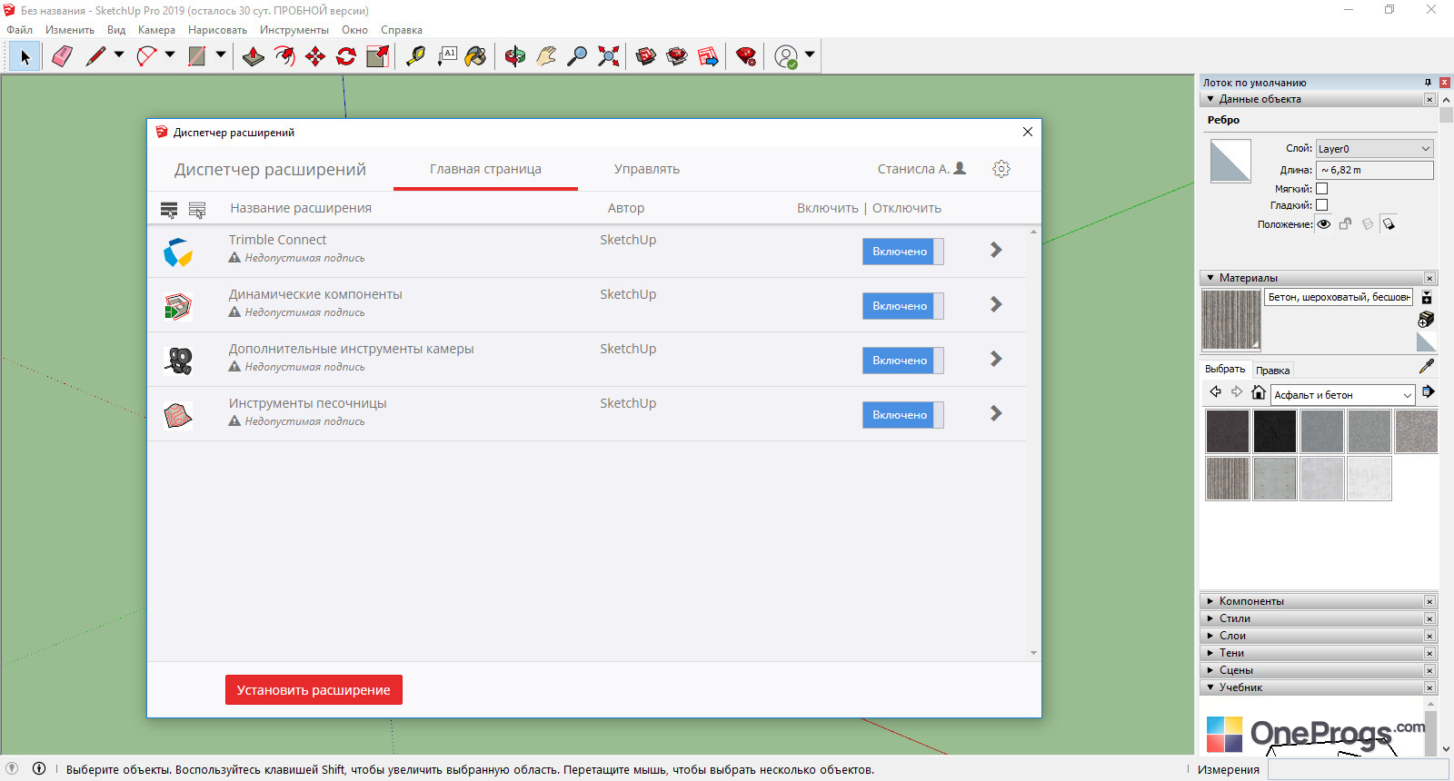Click the Отключить link
Screen dimensions: 1454x781
click(907, 208)
